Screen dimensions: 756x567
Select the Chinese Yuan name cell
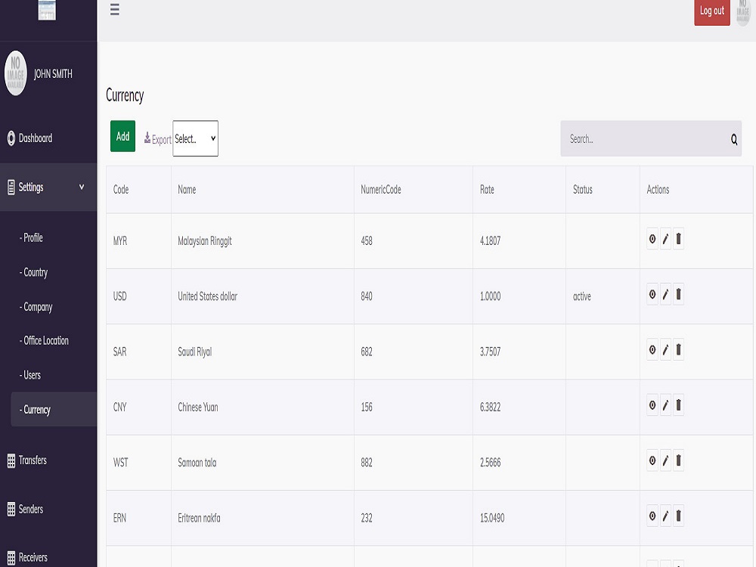pos(263,407)
